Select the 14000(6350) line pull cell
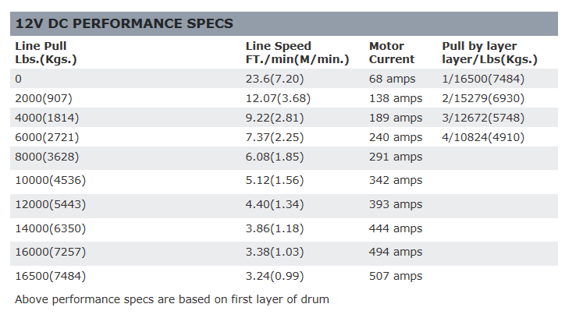The height and width of the screenshot is (318, 565). [51, 228]
